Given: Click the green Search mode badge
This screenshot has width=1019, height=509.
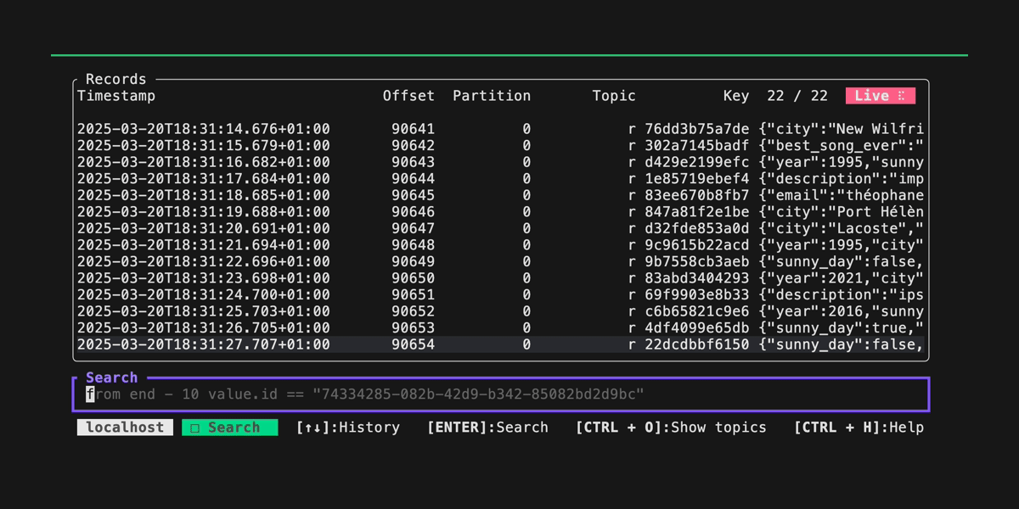Looking at the screenshot, I should [x=229, y=427].
